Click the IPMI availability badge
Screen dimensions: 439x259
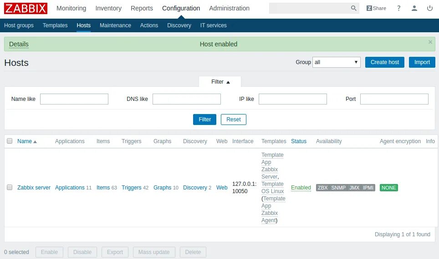(368, 188)
